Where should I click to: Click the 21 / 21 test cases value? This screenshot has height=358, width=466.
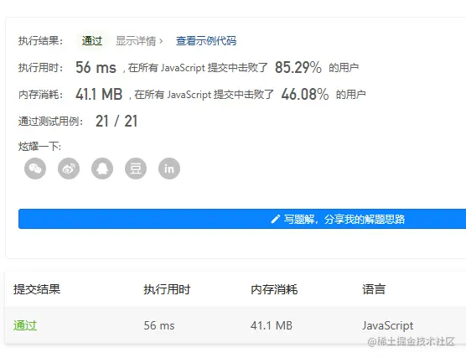[x=116, y=121]
